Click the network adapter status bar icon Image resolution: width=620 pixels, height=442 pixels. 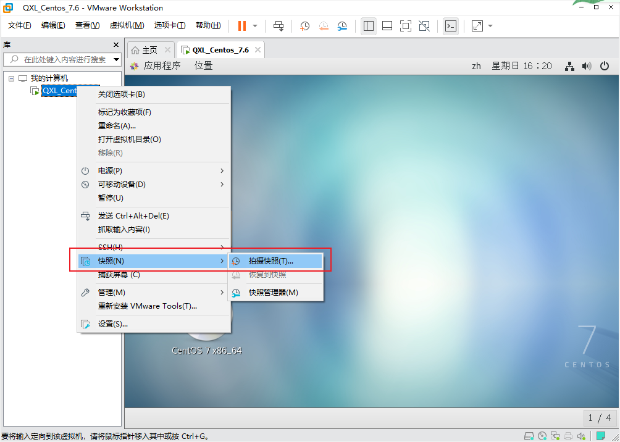(555, 436)
